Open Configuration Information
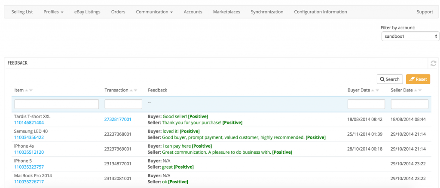 pos(321,12)
